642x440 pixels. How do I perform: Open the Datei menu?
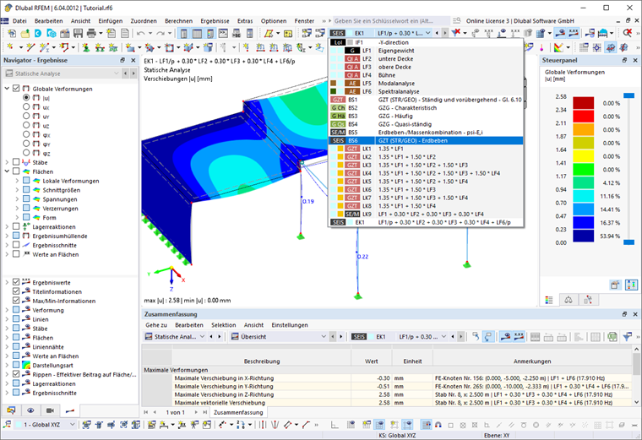(x=19, y=21)
